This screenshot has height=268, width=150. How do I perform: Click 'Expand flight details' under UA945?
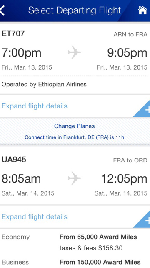point(35,217)
